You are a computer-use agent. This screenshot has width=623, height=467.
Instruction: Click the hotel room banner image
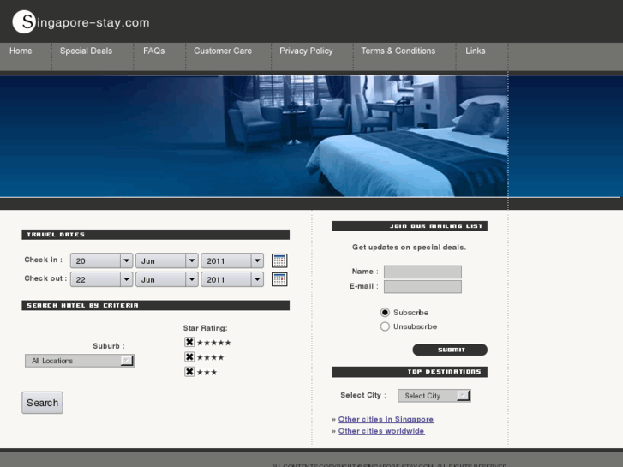pos(255,136)
